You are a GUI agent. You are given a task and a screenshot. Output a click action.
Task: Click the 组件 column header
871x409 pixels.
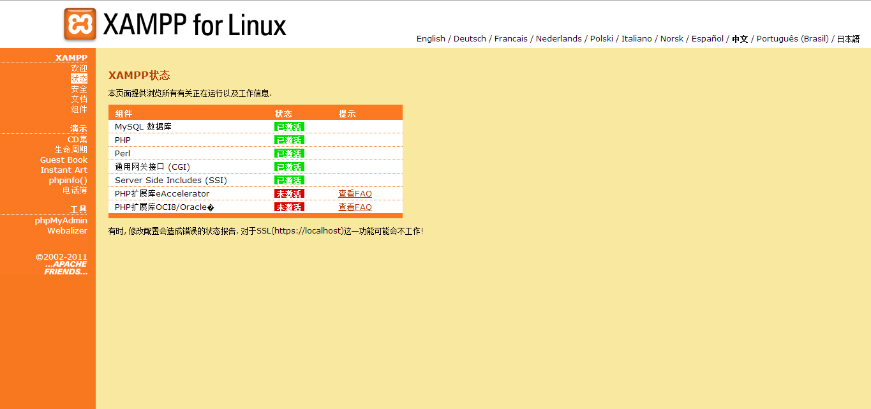123,114
